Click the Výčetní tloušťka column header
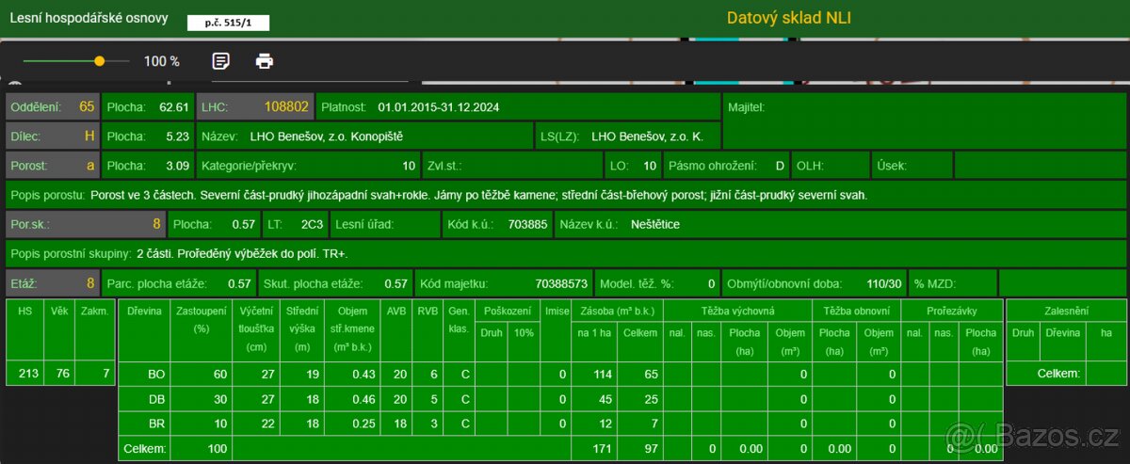 254,329
